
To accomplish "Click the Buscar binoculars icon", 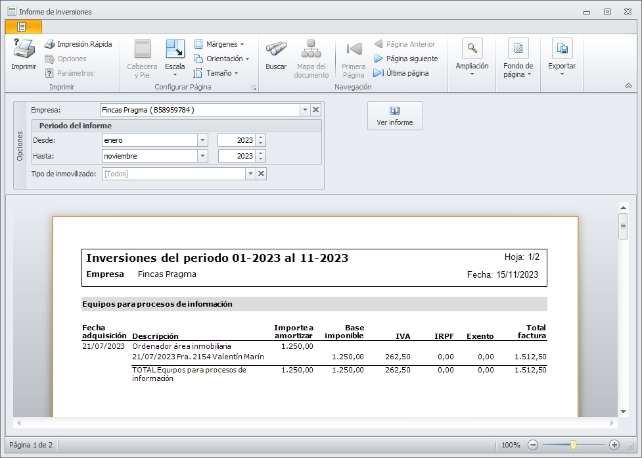I will (276, 49).
